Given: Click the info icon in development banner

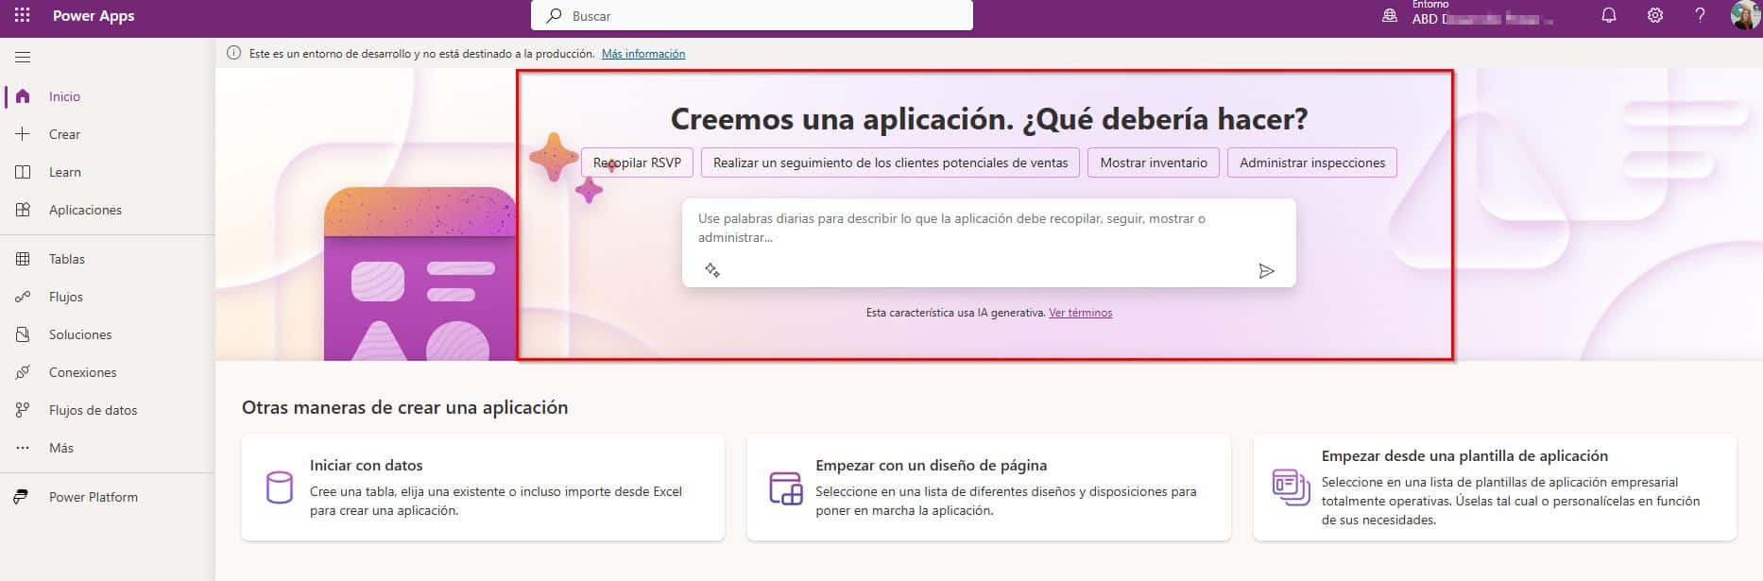Looking at the screenshot, I should pos(233,53).
